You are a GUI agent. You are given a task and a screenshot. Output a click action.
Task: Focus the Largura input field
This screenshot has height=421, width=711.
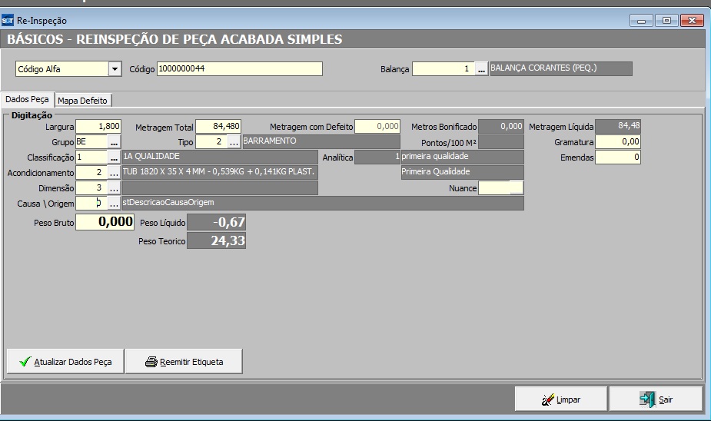click(x=98, y=127)
